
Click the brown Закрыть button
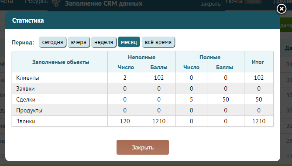[143, 147]
